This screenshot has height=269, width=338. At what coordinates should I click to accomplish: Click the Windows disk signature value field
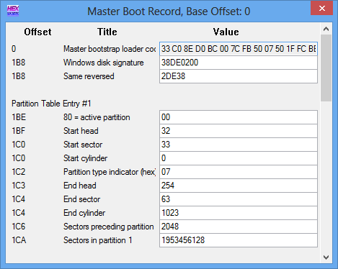click(239, 63)
